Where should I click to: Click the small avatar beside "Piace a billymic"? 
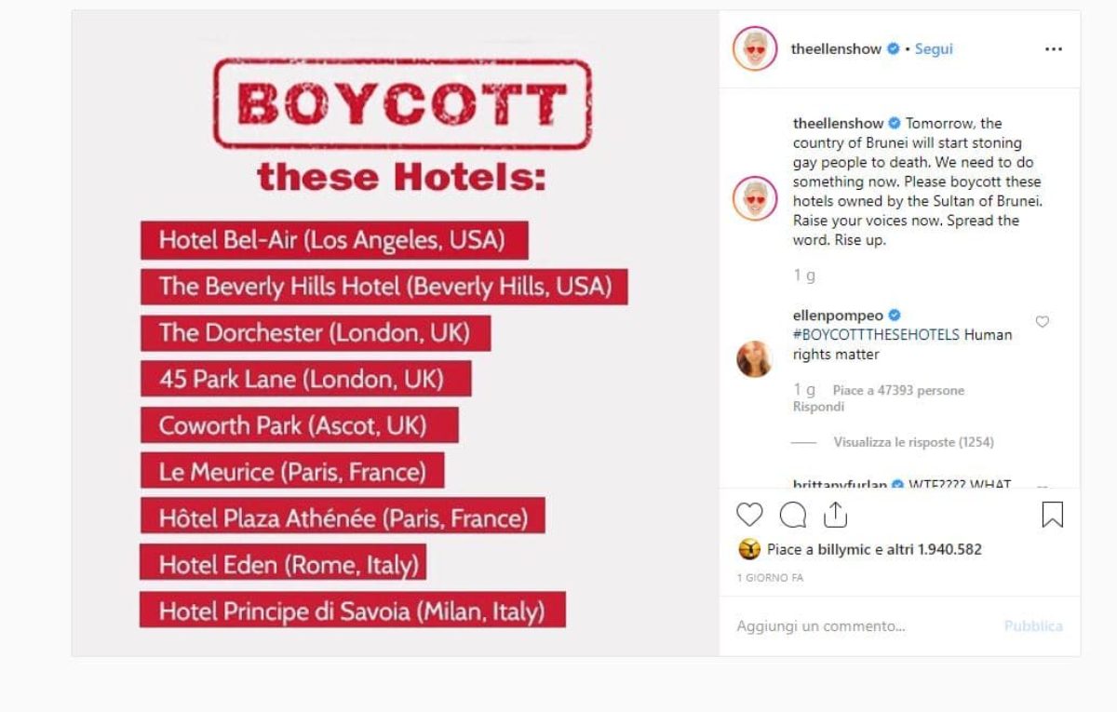tap(749, 549)
